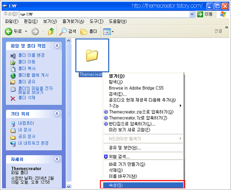Choose 공유 및 보안(H)... entry
The image size is (231, 190).
143,148
